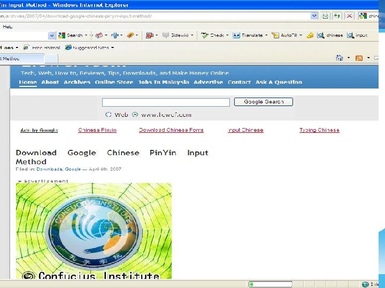This screenshot has height=288, width=385.
Task: Click the Confucius Institute advertisement image
Action: click(94, 231)
